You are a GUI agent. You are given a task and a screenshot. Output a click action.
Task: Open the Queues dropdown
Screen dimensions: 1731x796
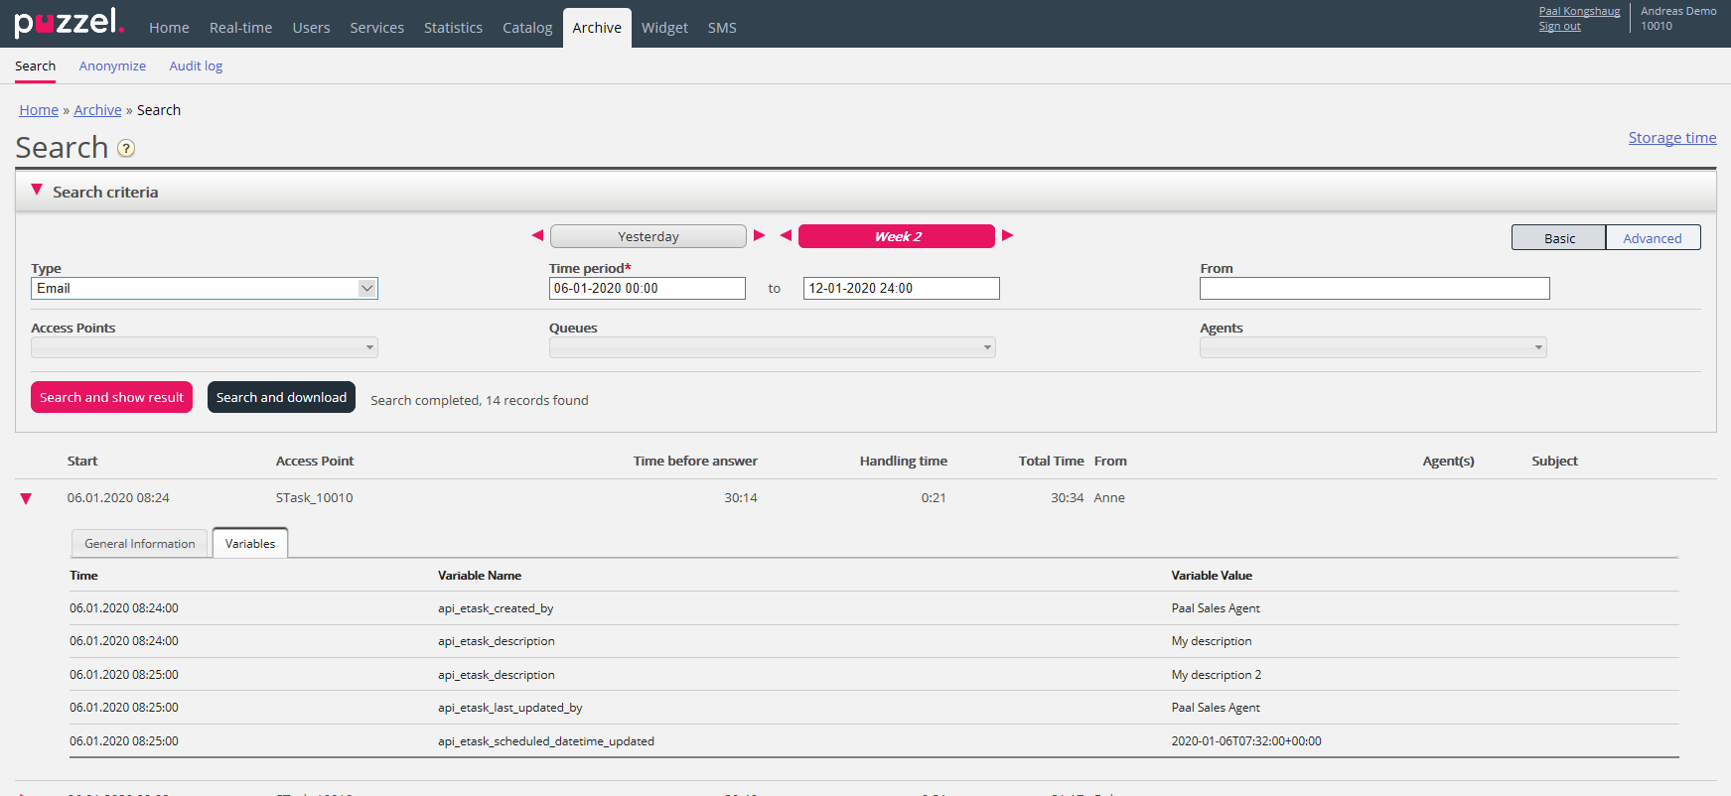coord(772,347)
